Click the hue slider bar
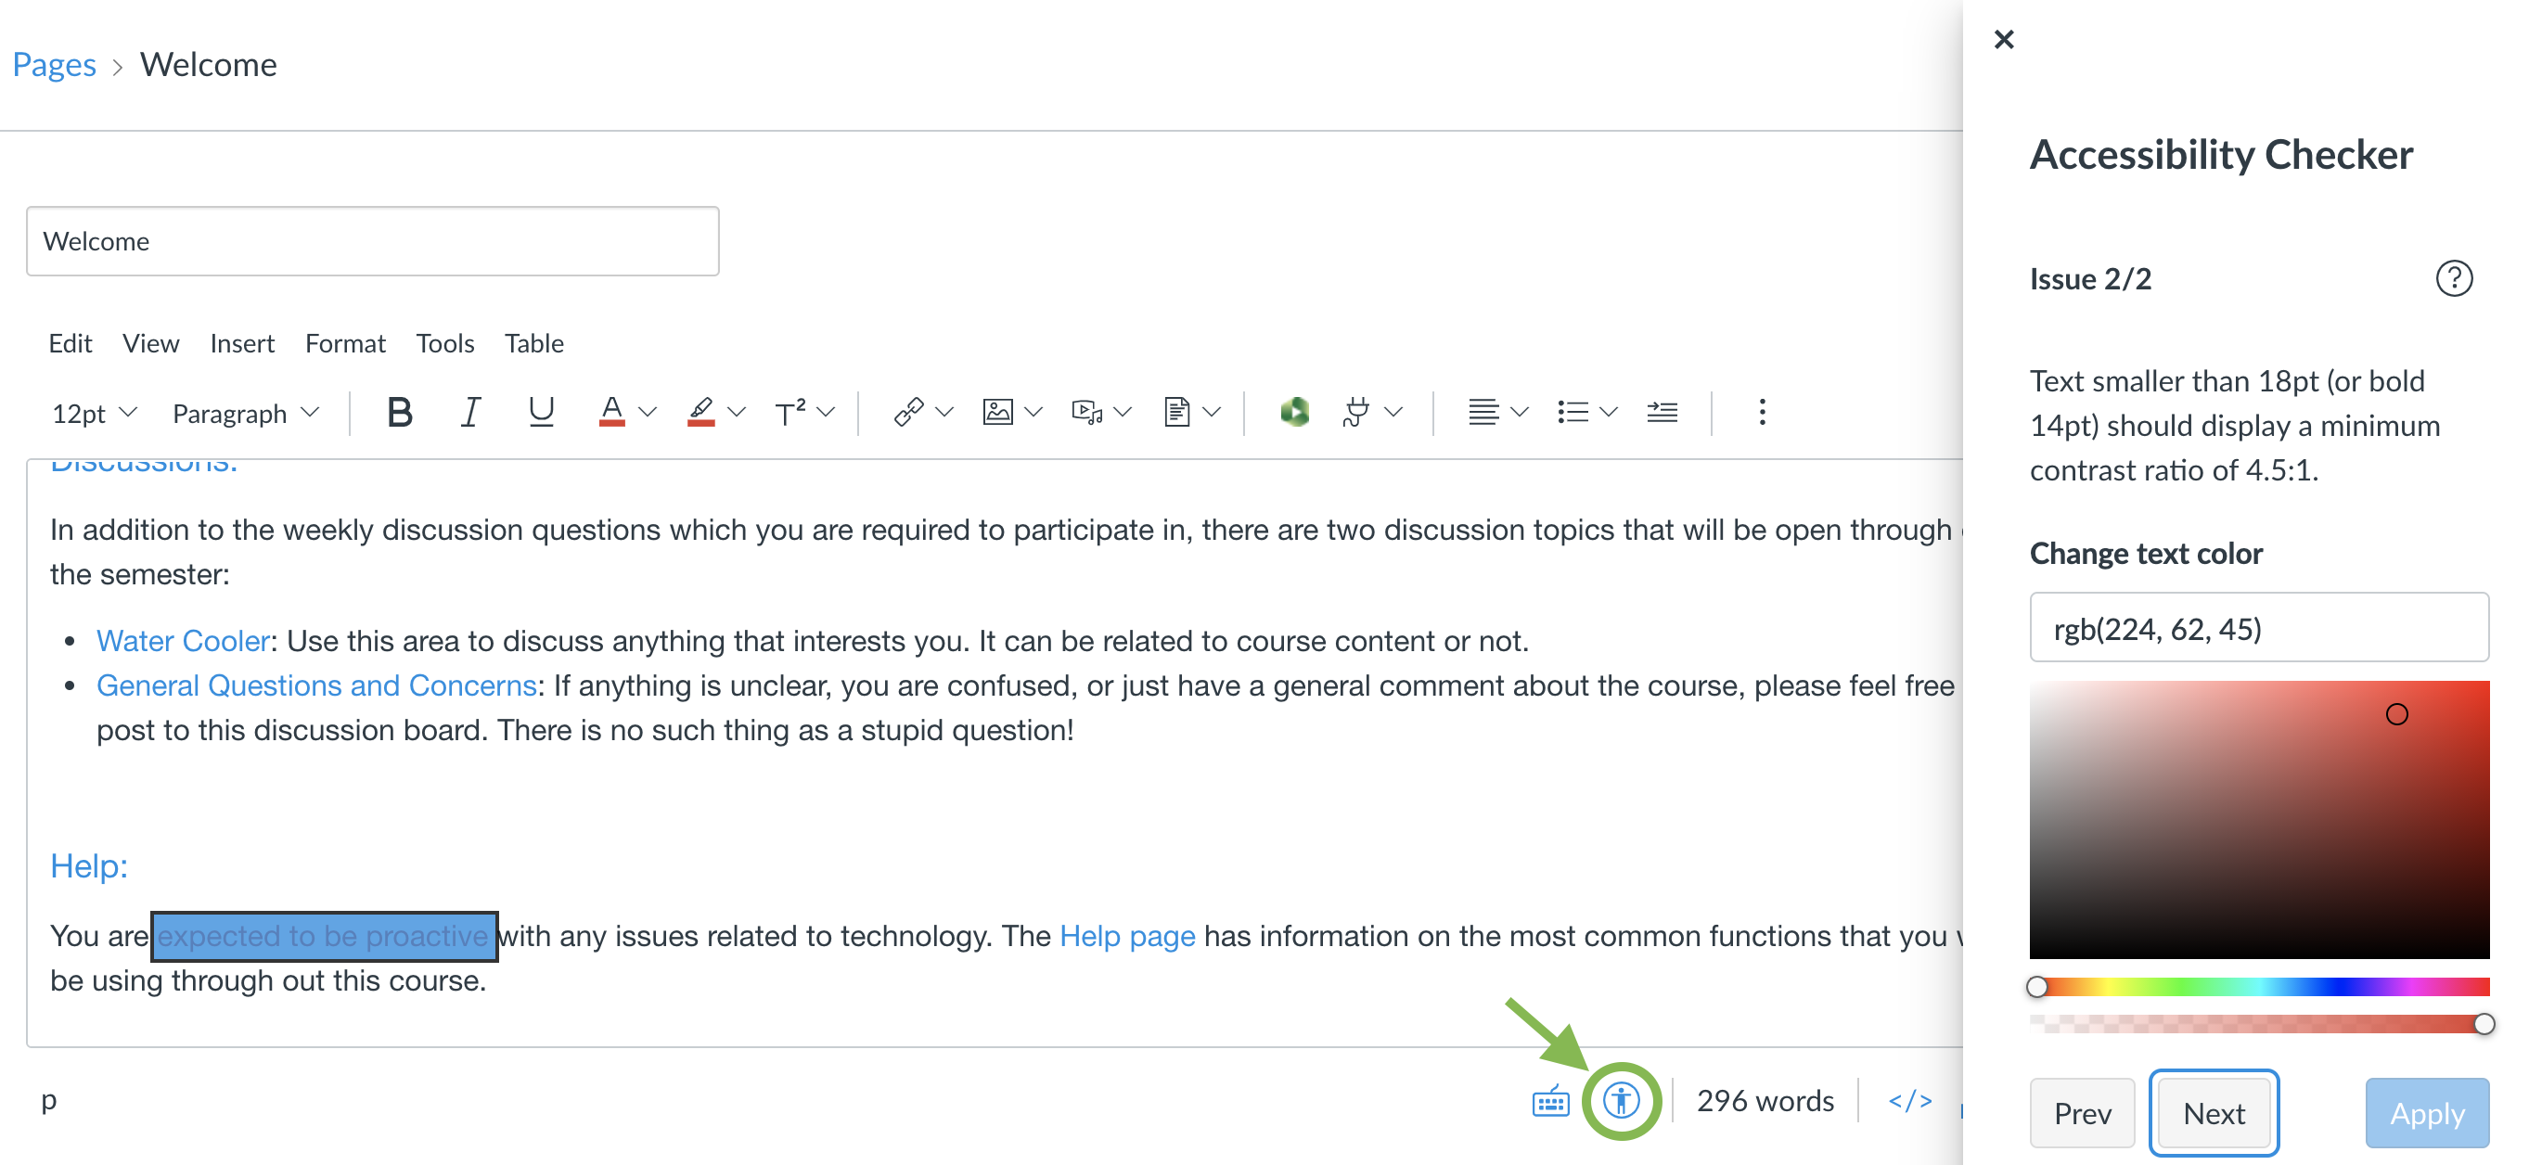Image resolution: width=2529 pixels, height=1165 pixels. 2259,986
